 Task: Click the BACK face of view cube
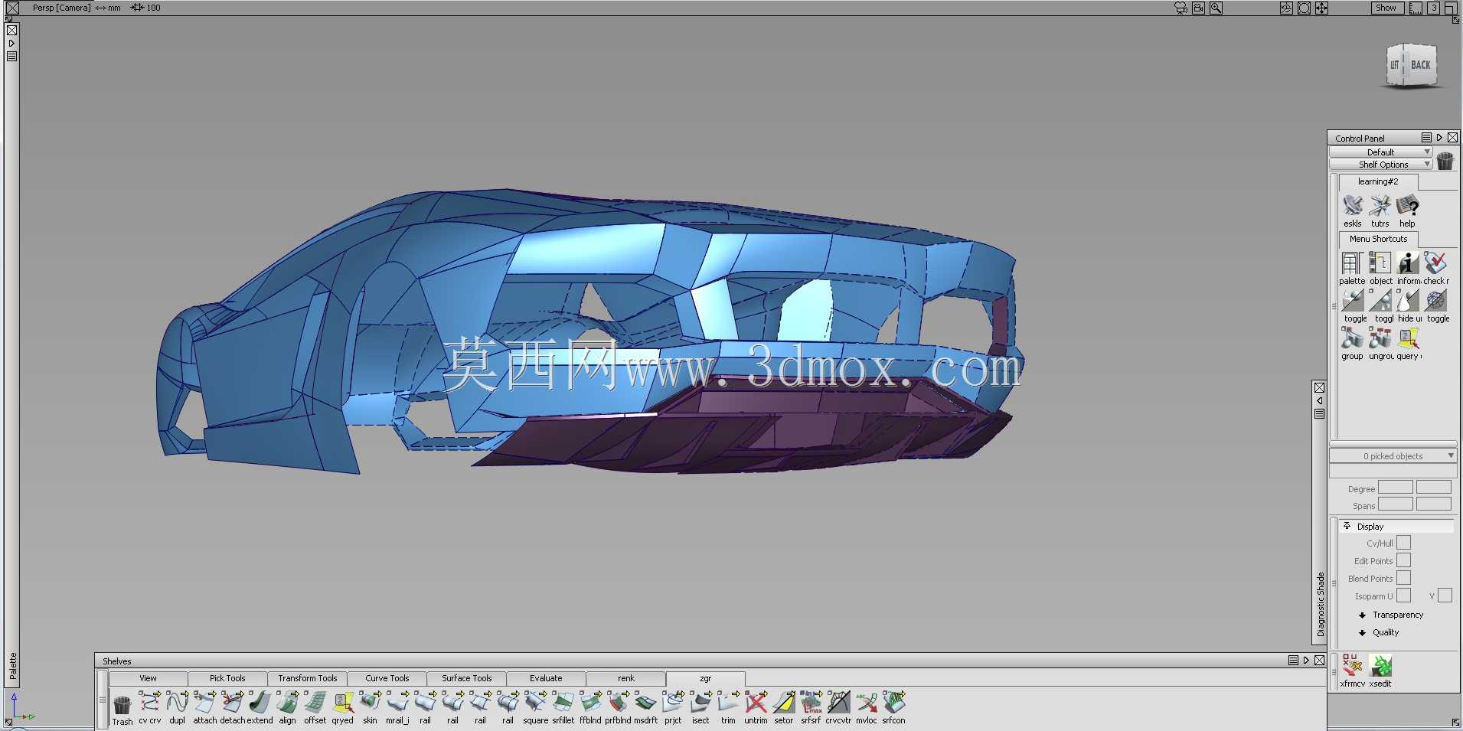pos(1421,65)
